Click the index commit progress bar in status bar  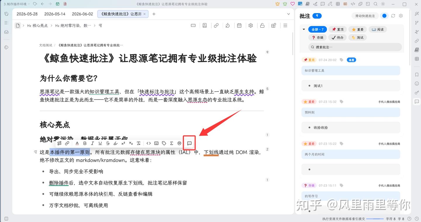click(x=375, y=219)
